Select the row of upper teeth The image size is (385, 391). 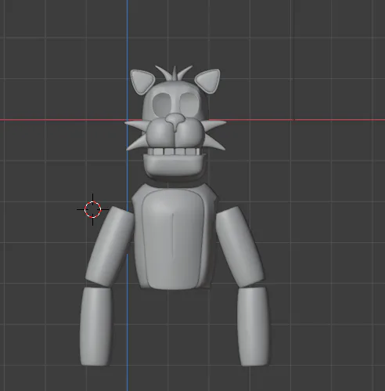pyautogui.click(x=175, y=151)
